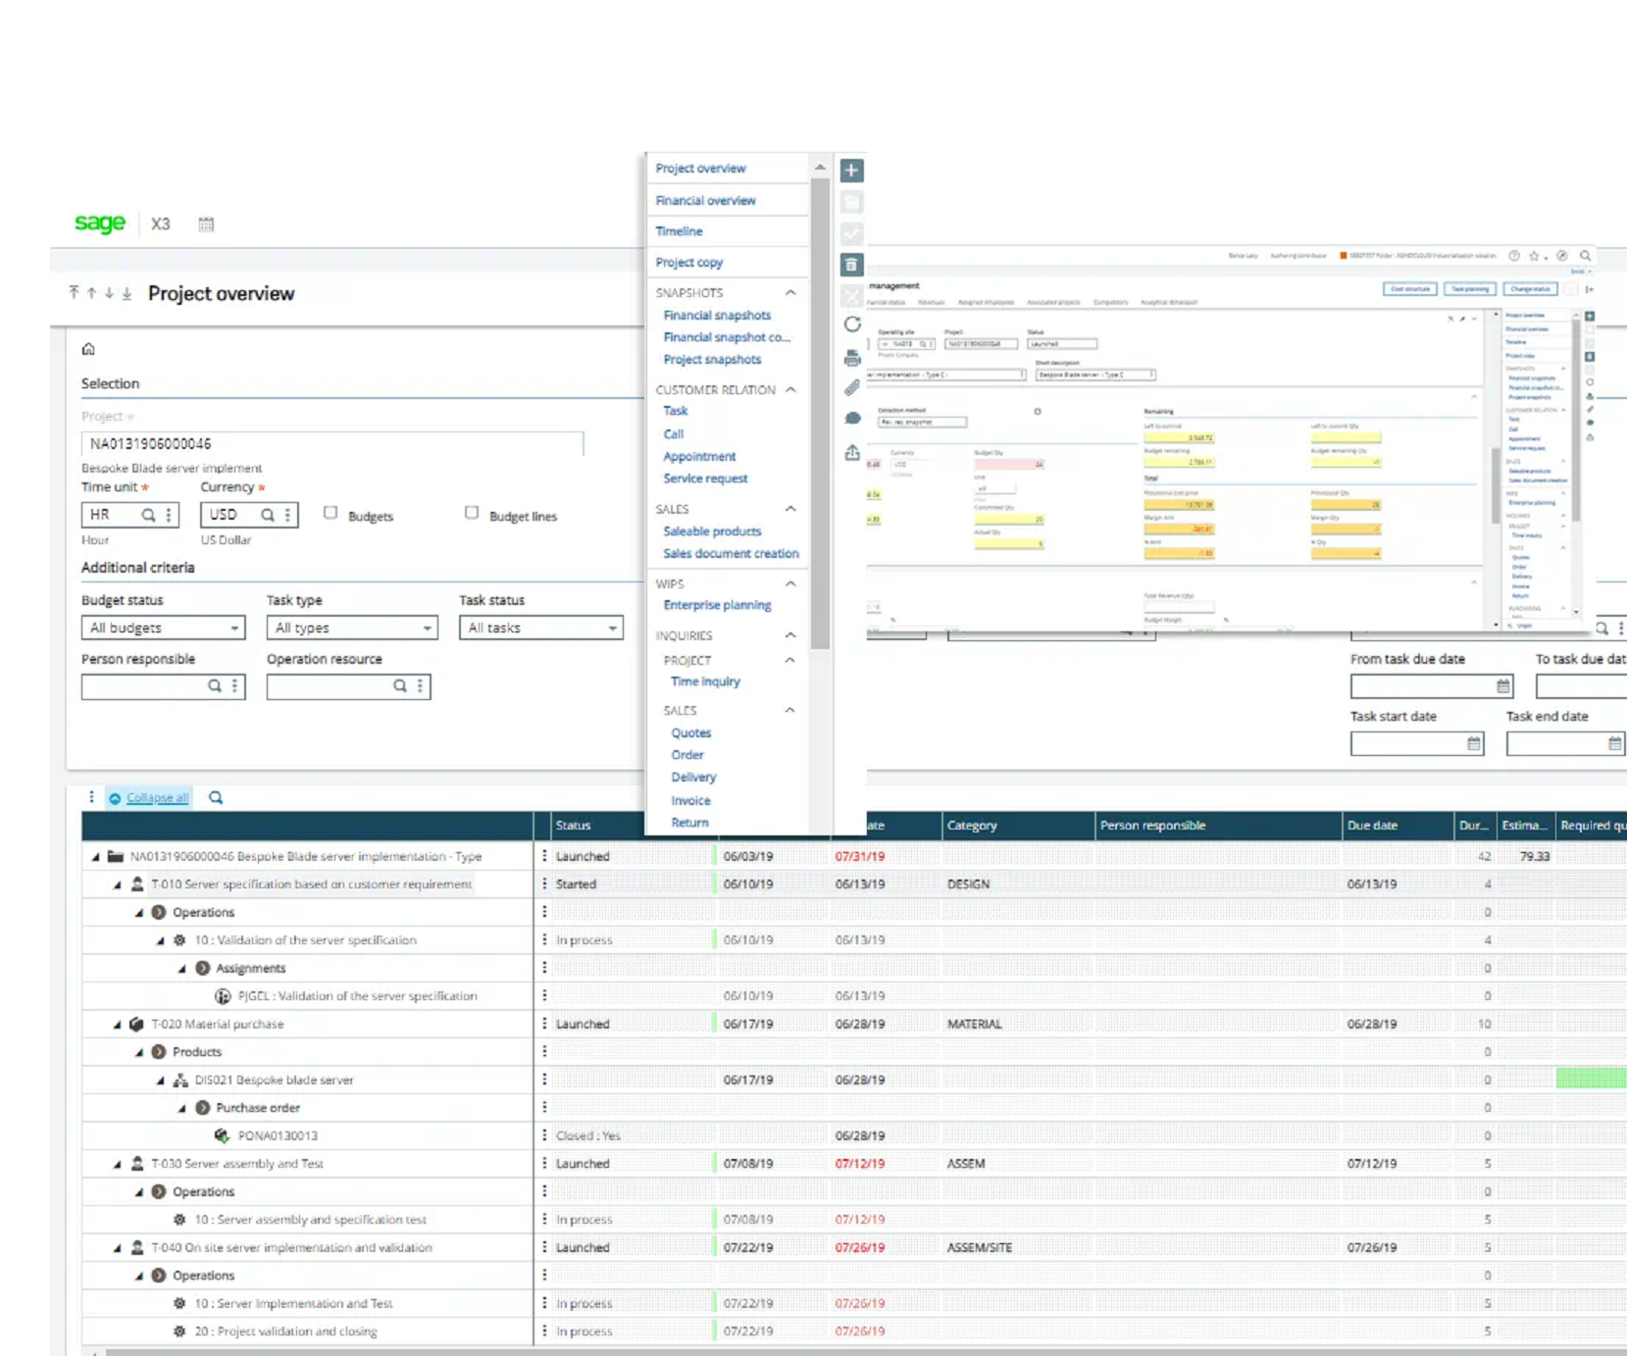
Task: Refresh the page with the circular arrow icon
Action: (x=851, y=325)
